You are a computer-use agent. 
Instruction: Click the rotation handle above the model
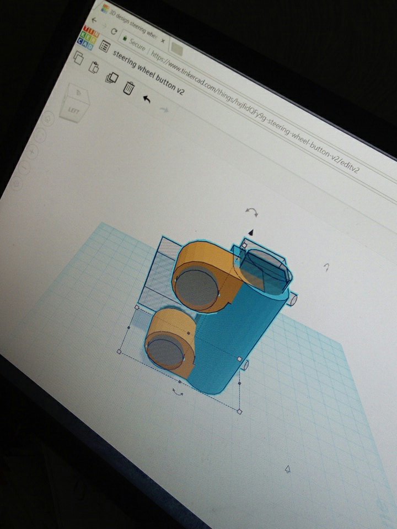(x=252, y=212)
